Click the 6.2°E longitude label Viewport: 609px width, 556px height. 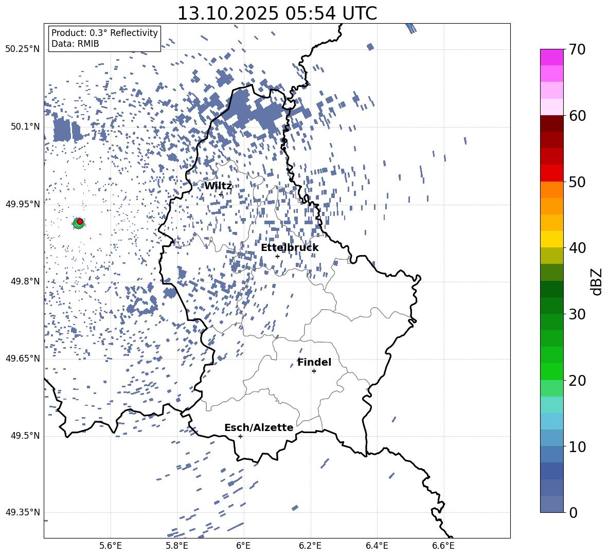click(x=310, y=546)
